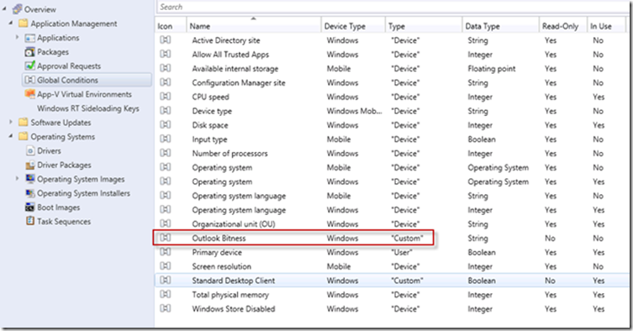This screenshot has width=633, height=331.
Task: Click the Outlook Bitness condition icon
Action: [x=165, y=238]
